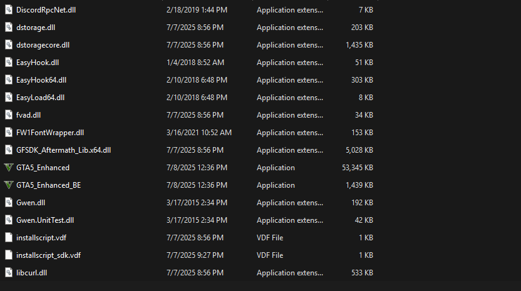Image resolution: width=521 pixels, height=291 pixels.
Task: Click the GTA5_Enhanced_BE application icon
Action: [x=8, y=185]
